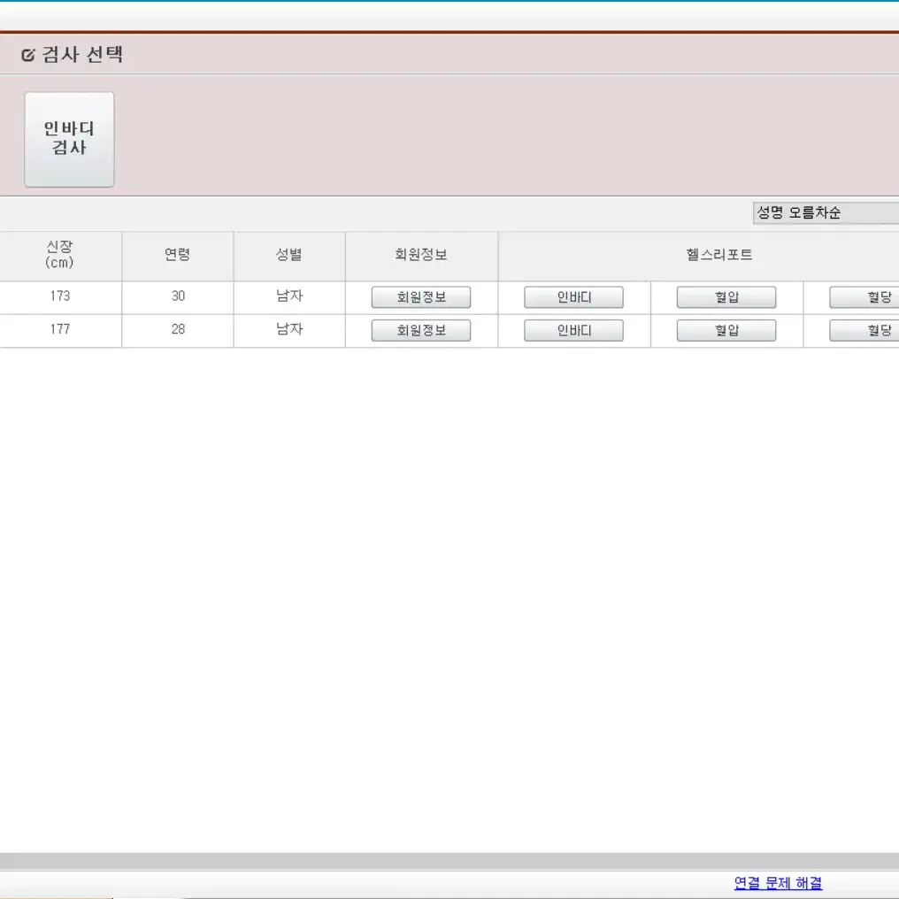Select the 남자 cell in the 177 row
899x899 pixels.
pos(289,330)
